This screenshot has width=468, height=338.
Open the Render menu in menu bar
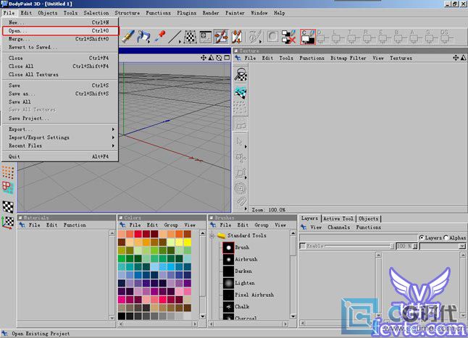tap(211, 13)
